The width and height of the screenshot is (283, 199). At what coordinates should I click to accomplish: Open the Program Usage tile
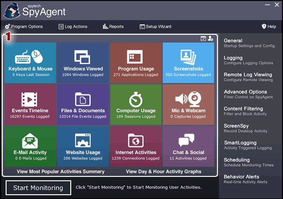[x=136, y=63]
